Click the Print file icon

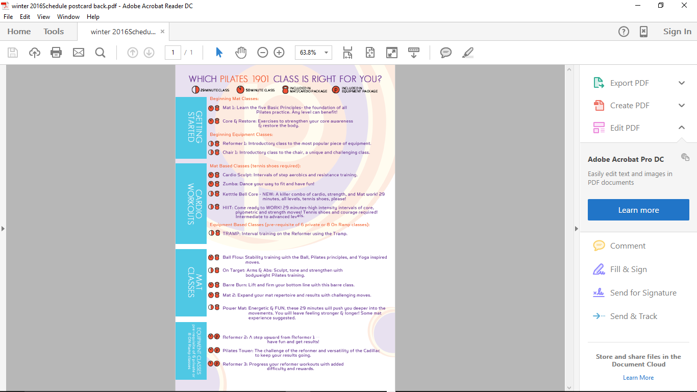pos(56,53)
